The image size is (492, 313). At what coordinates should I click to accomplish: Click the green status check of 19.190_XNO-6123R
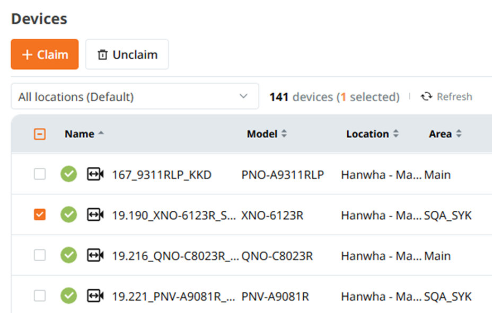(69, 214)
